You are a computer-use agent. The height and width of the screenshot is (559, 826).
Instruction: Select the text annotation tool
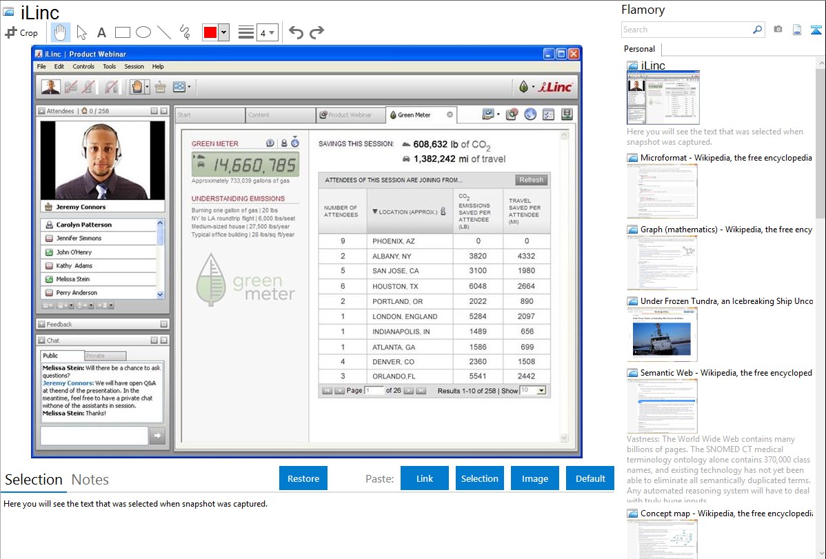(x=101, y=32)
